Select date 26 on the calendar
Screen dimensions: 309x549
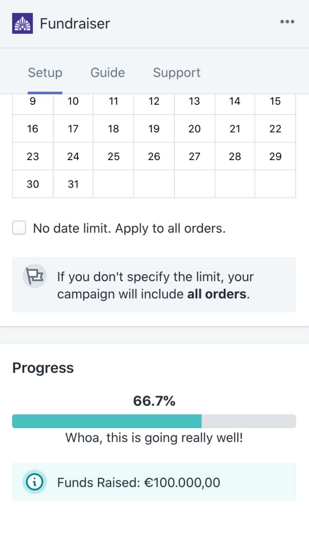pos(154,156)
